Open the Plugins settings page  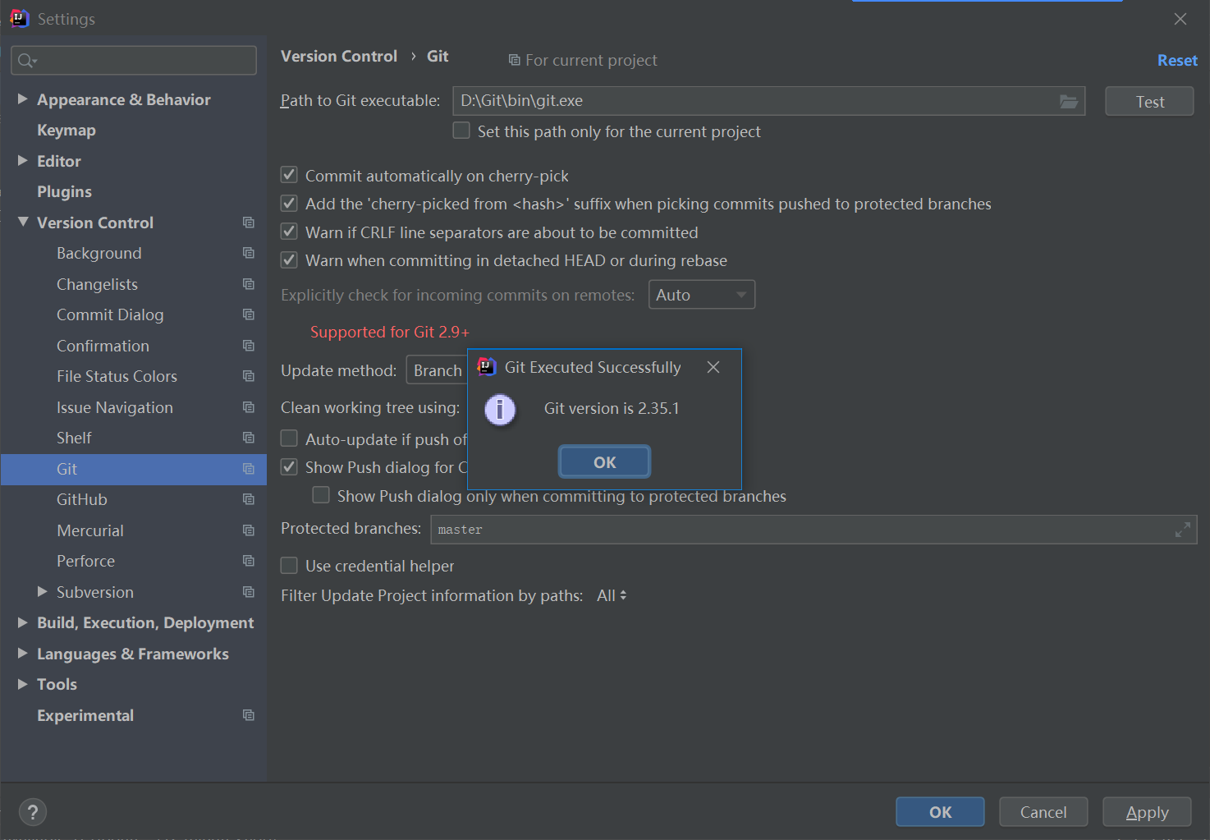pos(64,192)
